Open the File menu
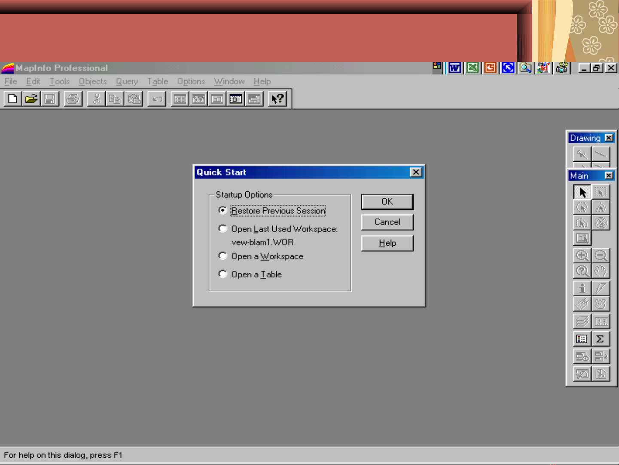 click(x=11, y=81)
